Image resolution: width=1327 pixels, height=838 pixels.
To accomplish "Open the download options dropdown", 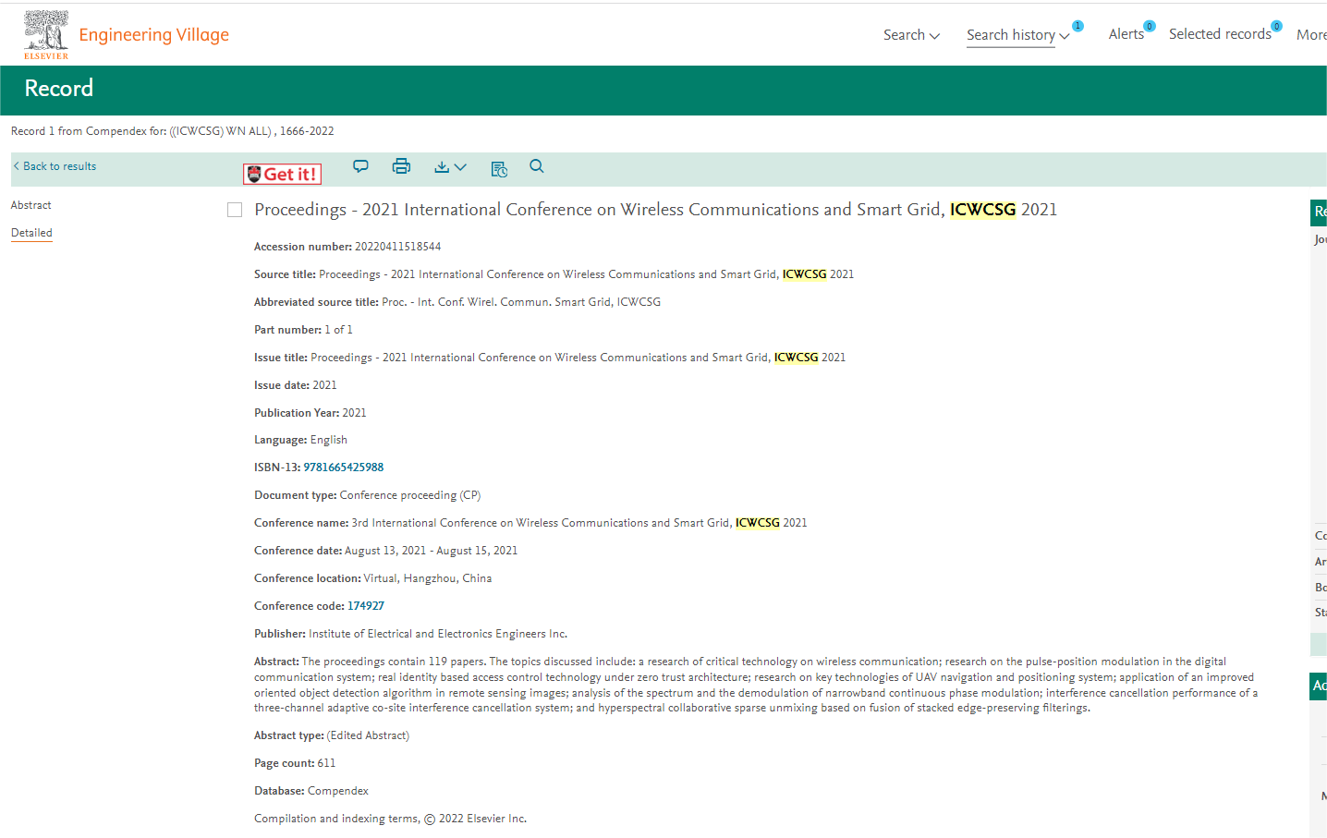I will 450,167.
